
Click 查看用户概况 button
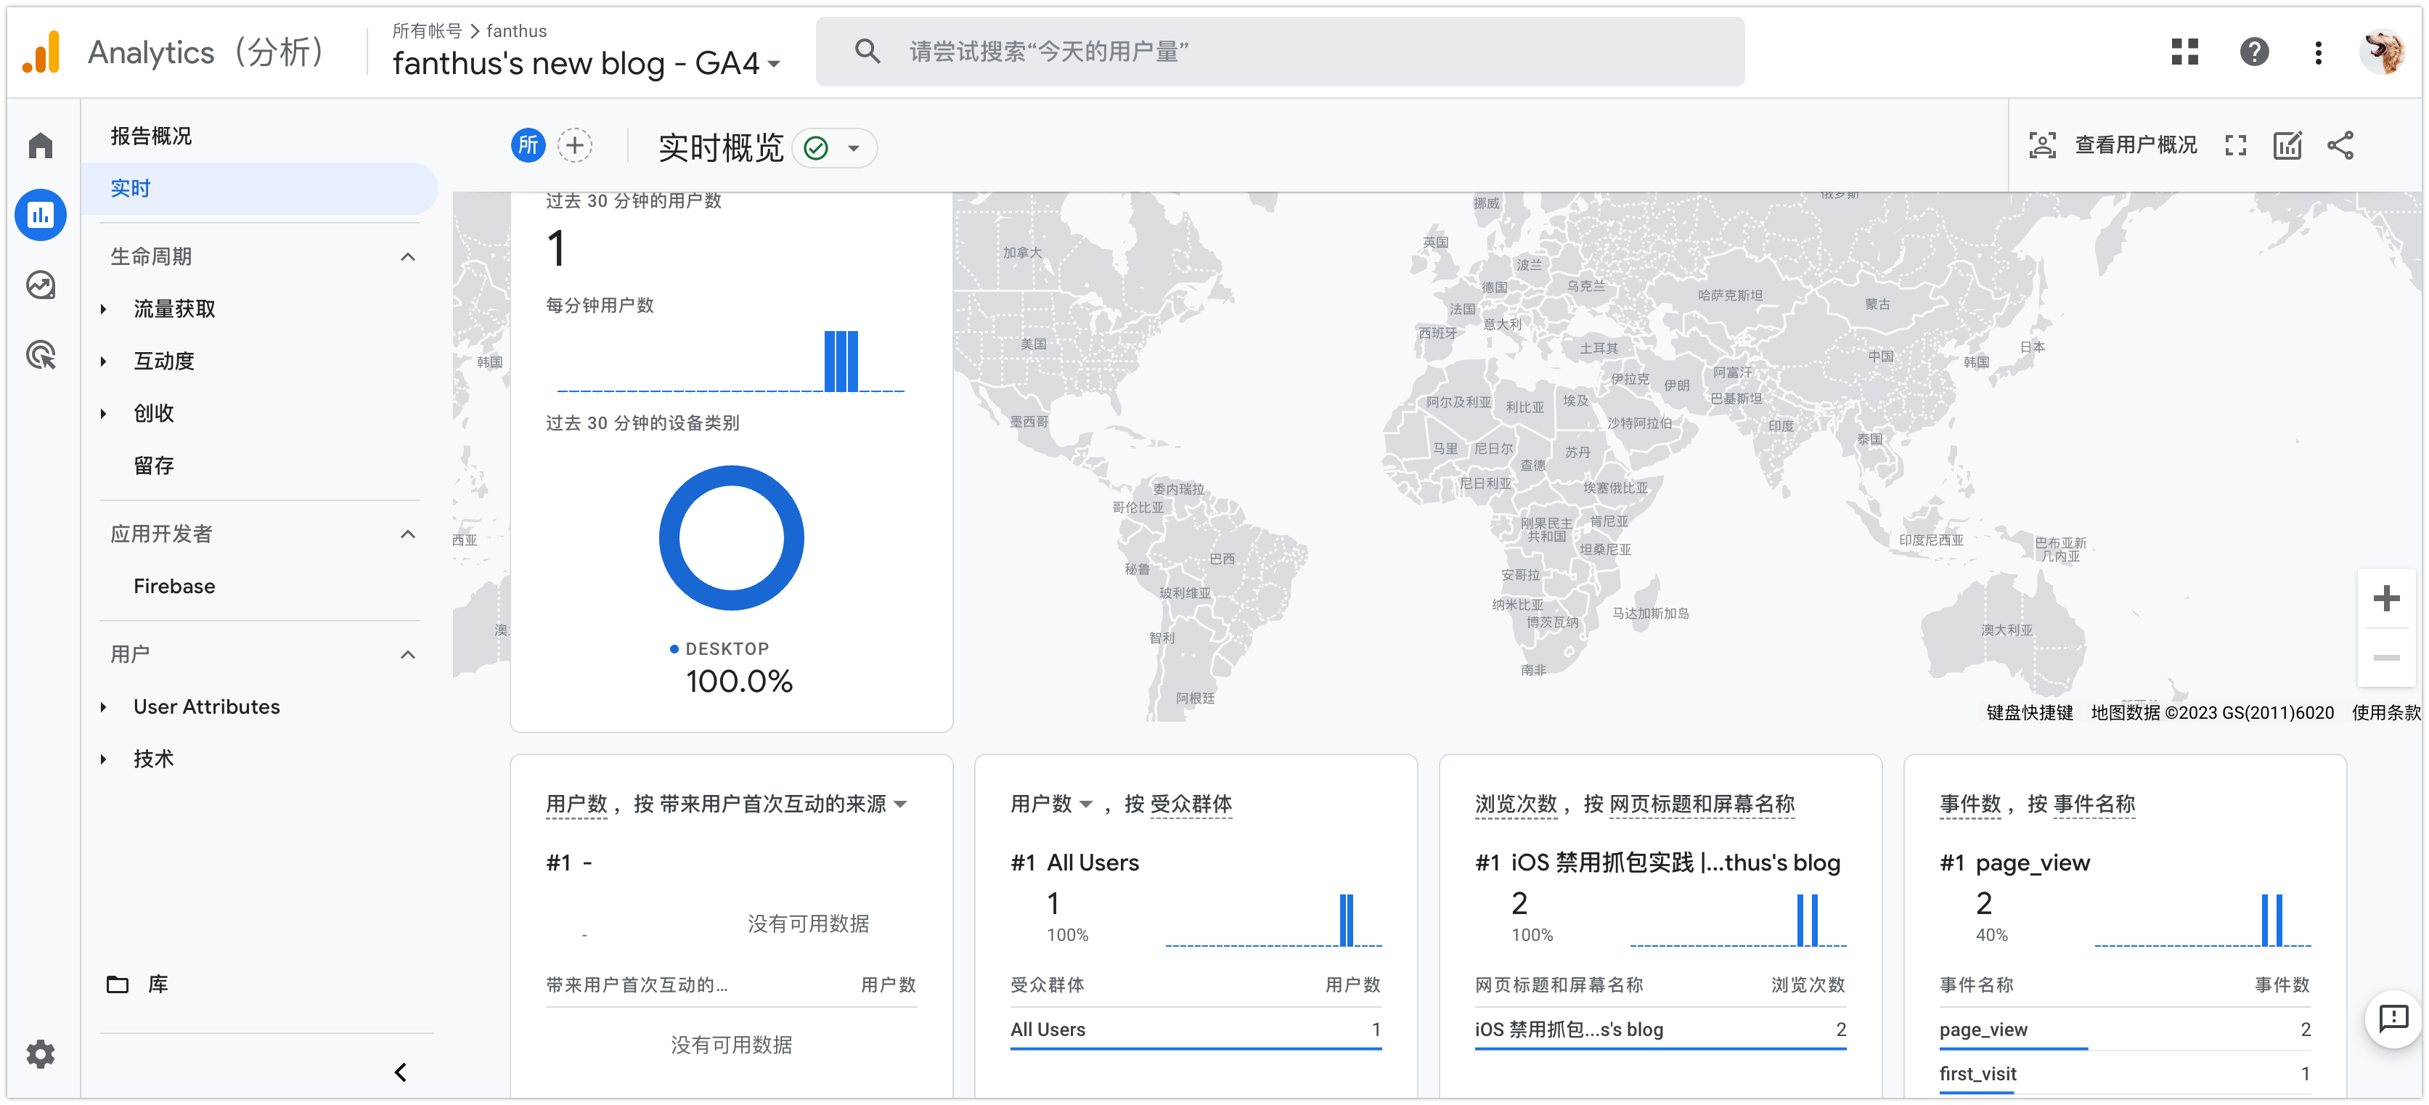tap(2114, 145)
